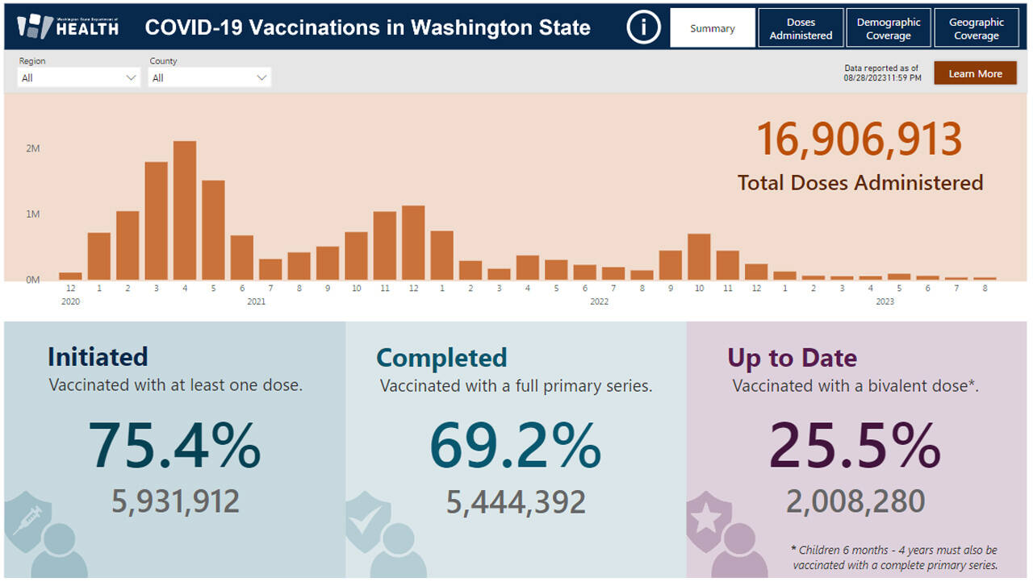1033x586 pixels.
Task: Switch to the Summary tab
Action: (713, 28)
